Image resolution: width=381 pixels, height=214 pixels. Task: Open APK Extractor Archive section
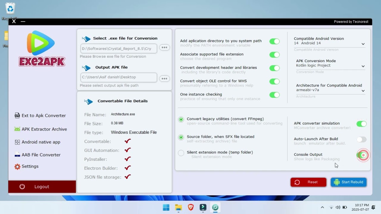pos(40,129)
